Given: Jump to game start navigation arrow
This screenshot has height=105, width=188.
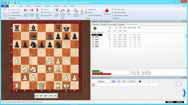Looking at the screenshot, I should [37, 96].
